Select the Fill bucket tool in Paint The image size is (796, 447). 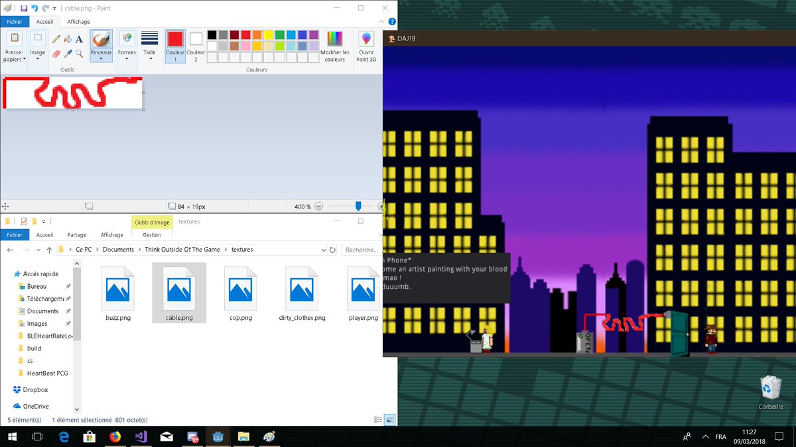tap(68, 39)
